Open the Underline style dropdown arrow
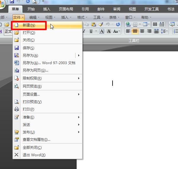This screenshot has height=169, width=178. (x=96, y=31)
